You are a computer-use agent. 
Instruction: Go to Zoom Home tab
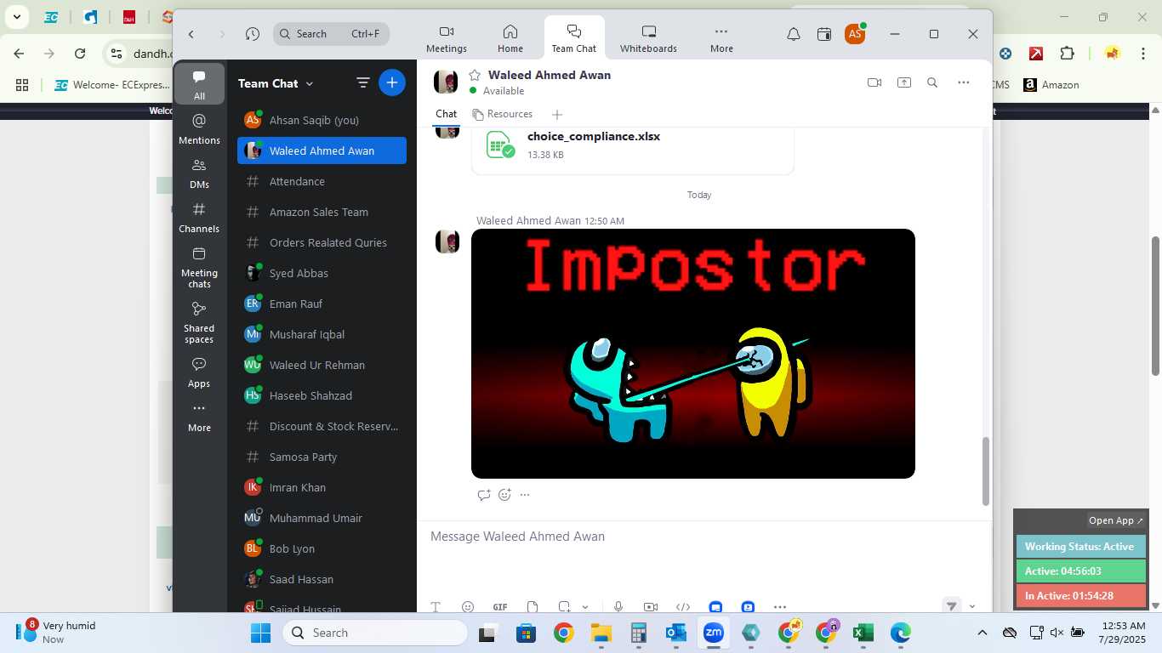(x=510, y=38)
